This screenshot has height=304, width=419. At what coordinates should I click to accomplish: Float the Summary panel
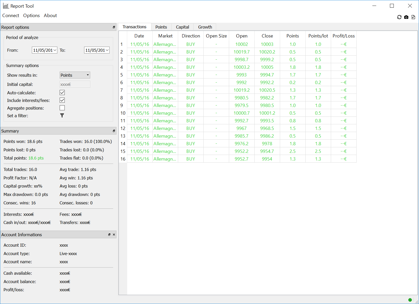point(114,131)
